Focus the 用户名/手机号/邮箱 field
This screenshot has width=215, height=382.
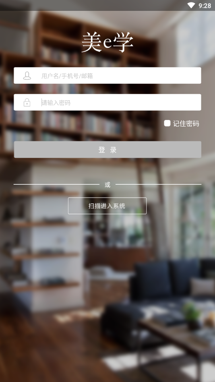coord(107,76)
